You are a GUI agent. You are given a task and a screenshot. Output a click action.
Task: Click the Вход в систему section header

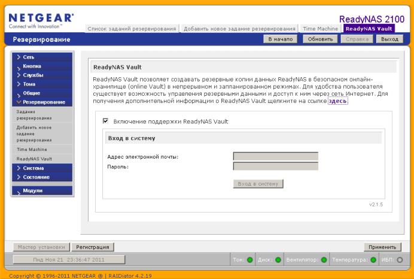[x=243, y=138]
